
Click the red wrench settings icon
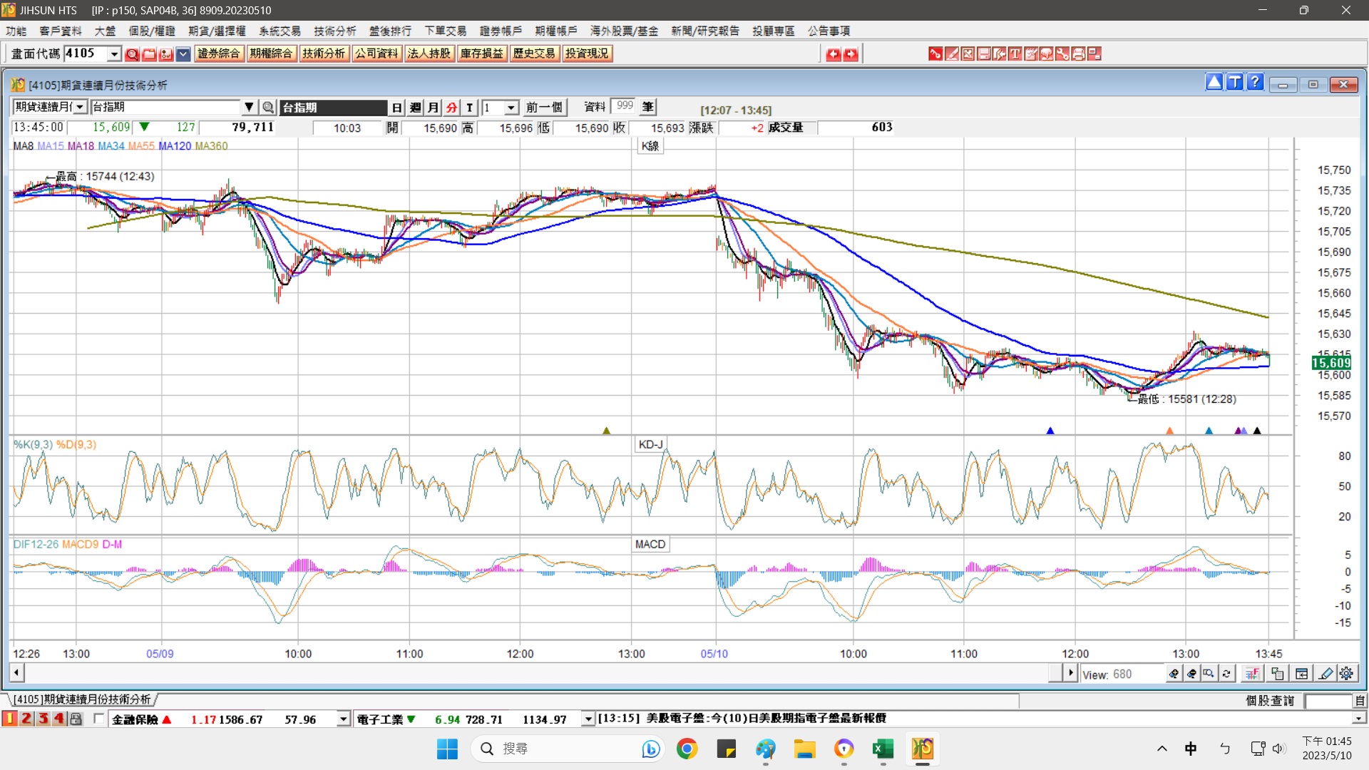pyautogui.click(x=1062, y=53)
